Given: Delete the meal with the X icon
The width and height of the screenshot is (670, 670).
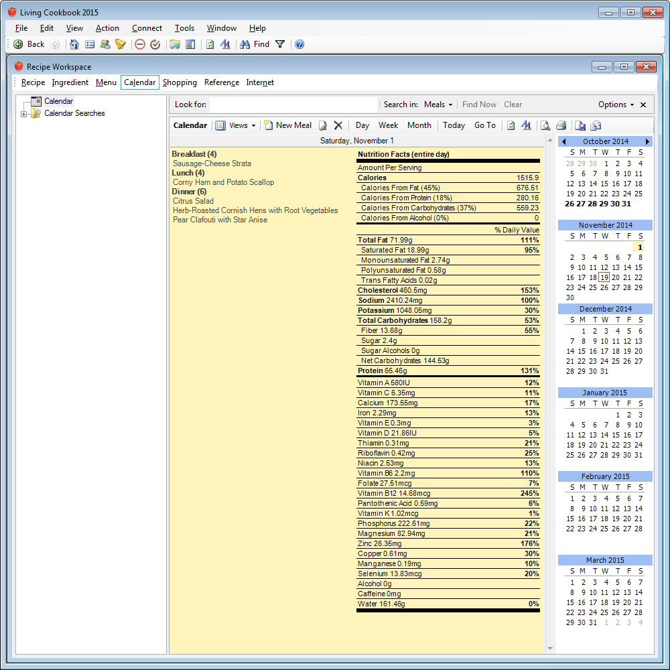Looking at the screenshot, I should pyautogui.click(x=338, y=125).
